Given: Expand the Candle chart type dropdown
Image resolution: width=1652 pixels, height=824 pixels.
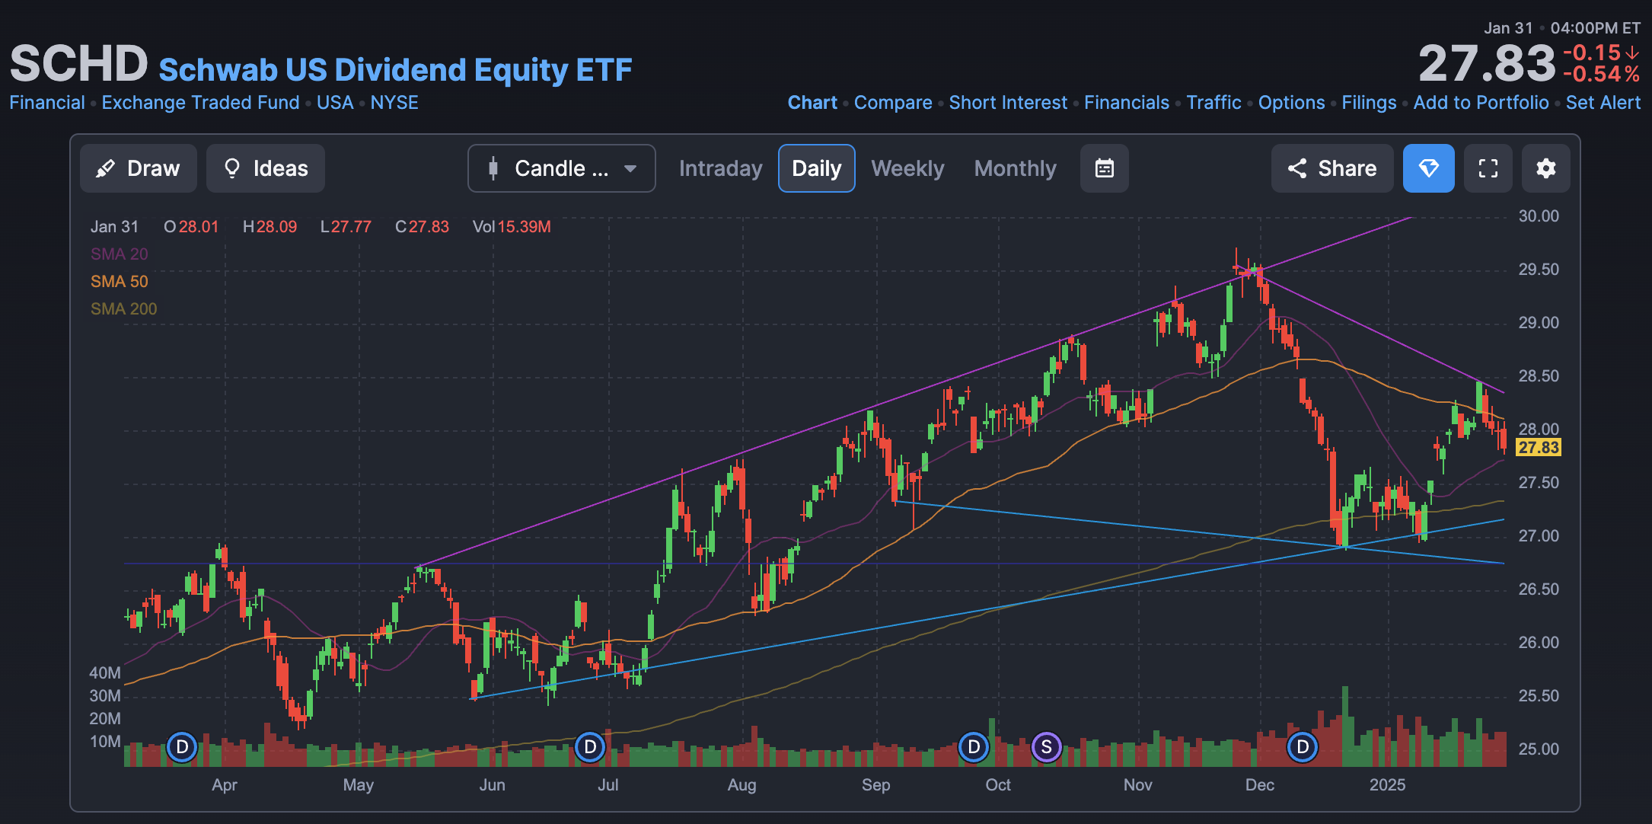Looking at the screenshot, I should (x=561, y=168).
